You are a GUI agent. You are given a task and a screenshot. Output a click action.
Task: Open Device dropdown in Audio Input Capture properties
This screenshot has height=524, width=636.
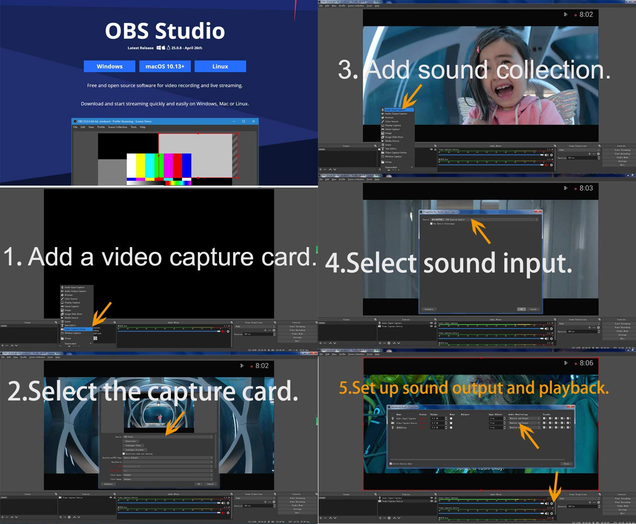tap(484, 219)
